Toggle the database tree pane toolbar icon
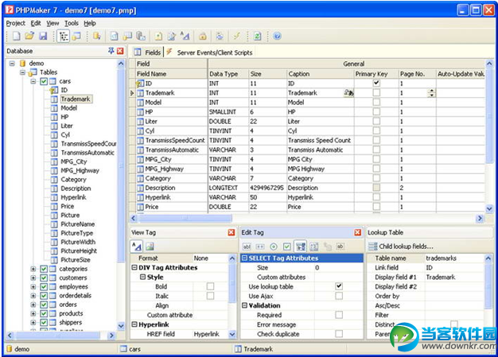Image resolution: width=498 pixels, height=357 pixels. coord(64,36)
